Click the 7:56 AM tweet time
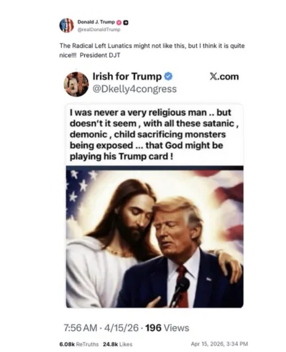This screenshot has height=352, width=286. [x=81, y=328]
